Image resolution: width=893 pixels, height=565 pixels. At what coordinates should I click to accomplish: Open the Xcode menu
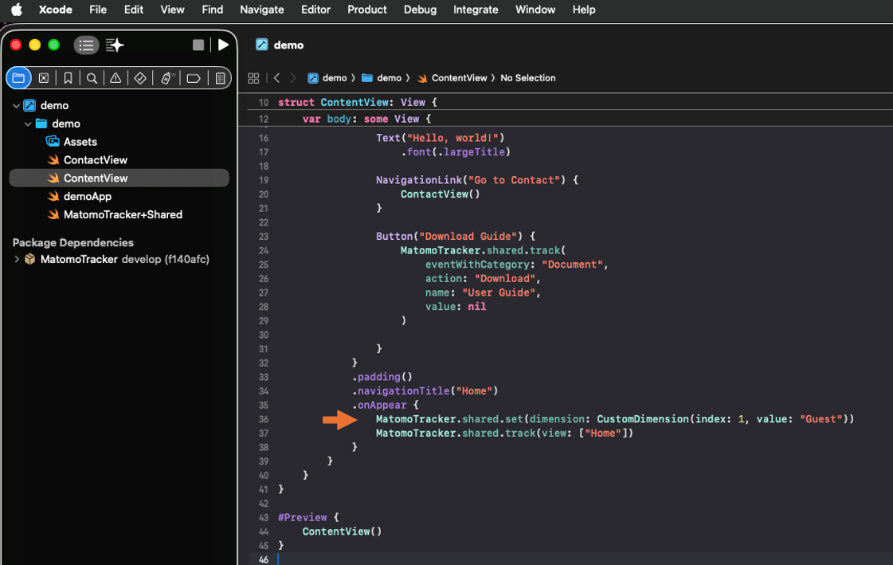coord(55,10)
